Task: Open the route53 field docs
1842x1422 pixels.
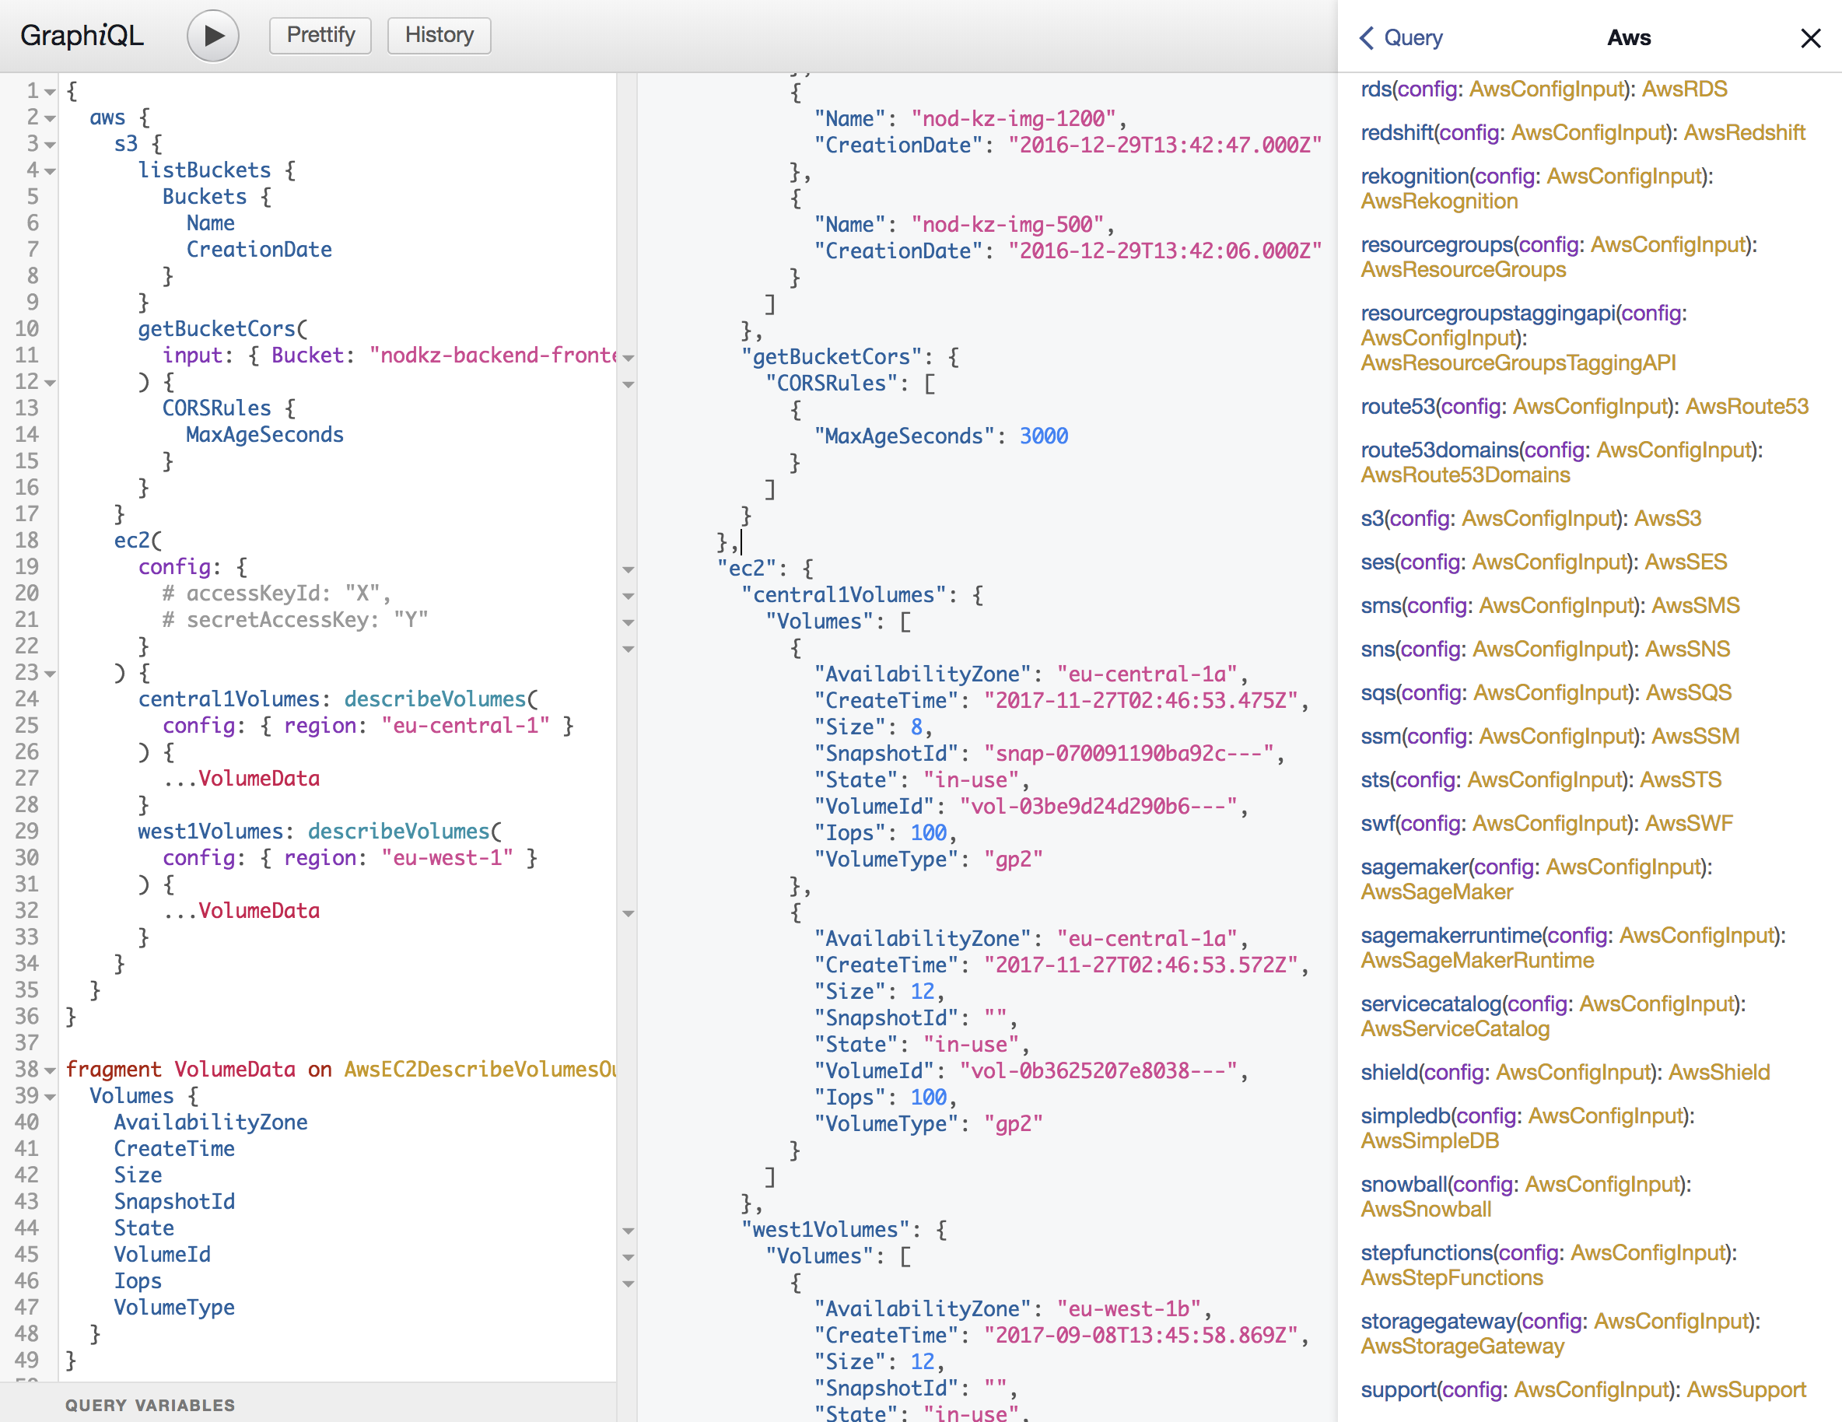Action: tap(1398, 408)
